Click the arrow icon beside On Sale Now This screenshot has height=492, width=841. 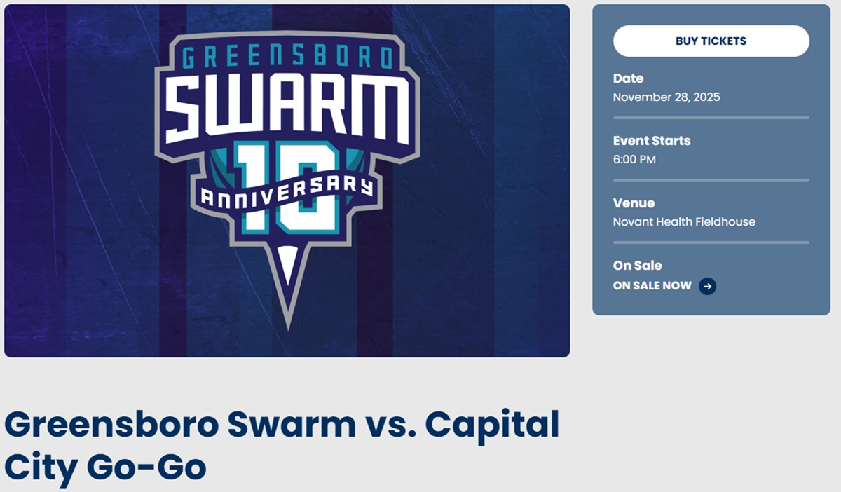[x=707, y=286]
